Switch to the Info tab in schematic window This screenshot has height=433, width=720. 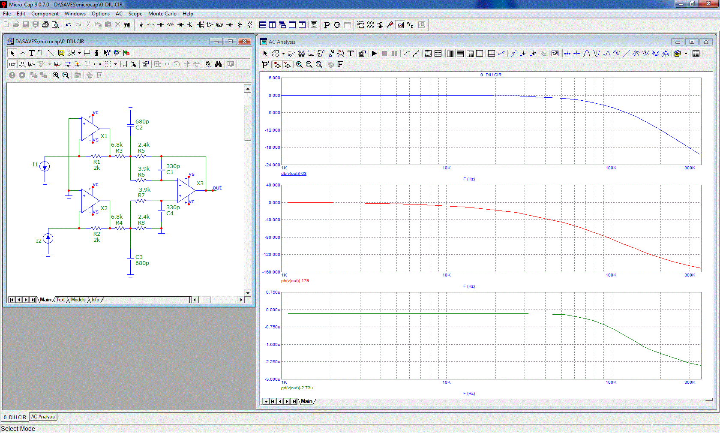pyautogui.click(x=95, y=300)
